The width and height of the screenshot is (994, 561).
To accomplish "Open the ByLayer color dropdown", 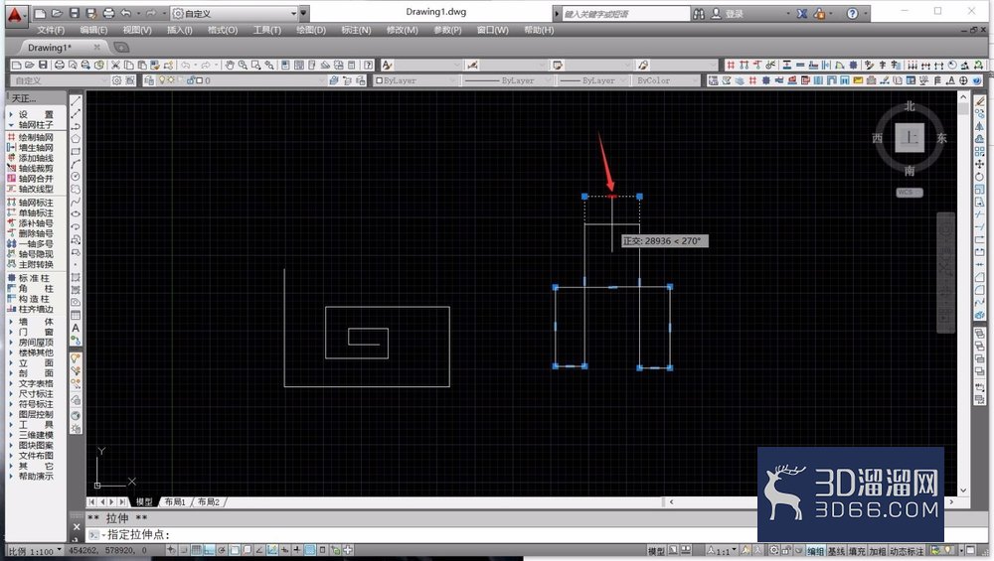I will (415, 80).
